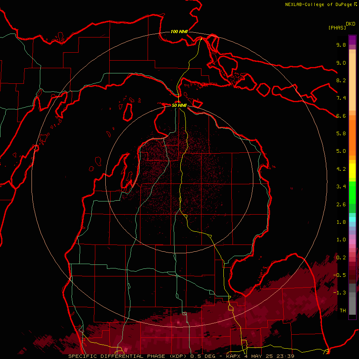
Task: Click the 5.0 value on color scale
Action: point(341,151)
